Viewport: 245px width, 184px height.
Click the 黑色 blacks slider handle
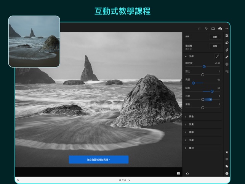tap(203, 108)
